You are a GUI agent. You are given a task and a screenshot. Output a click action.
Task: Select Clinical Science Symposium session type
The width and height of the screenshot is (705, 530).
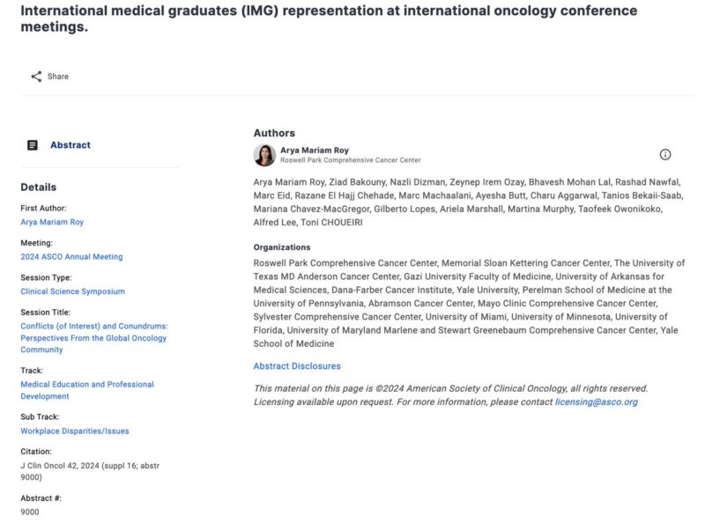tap(73, 291)
